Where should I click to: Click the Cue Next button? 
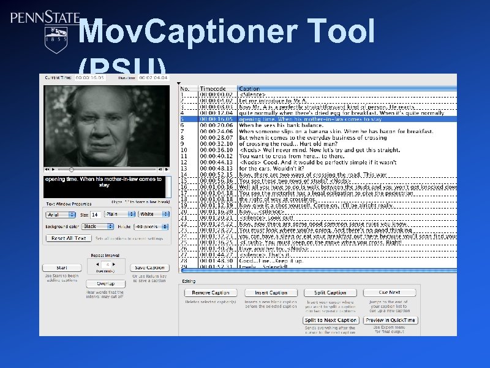(390, 293)
